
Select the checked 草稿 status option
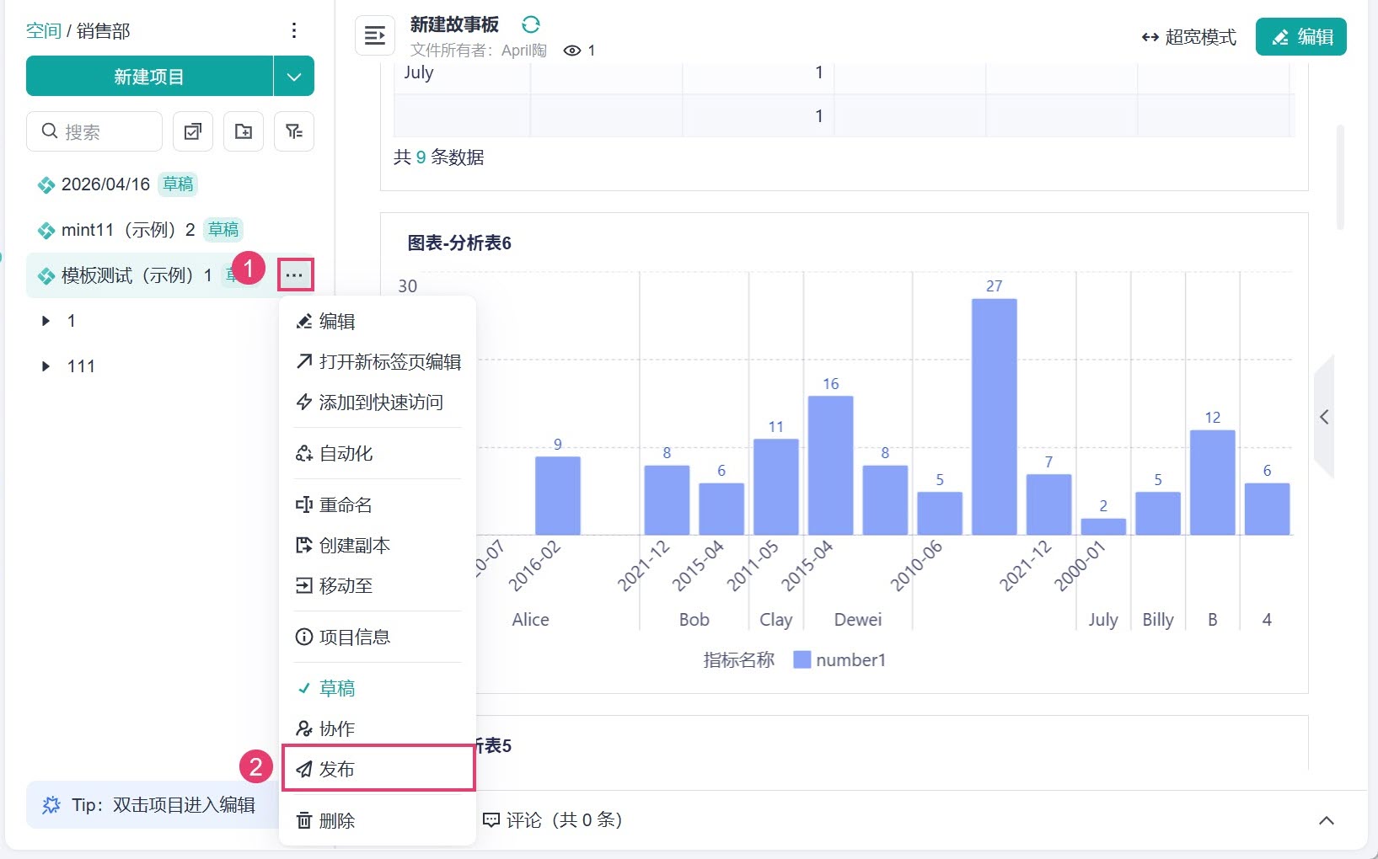[378, 688]
